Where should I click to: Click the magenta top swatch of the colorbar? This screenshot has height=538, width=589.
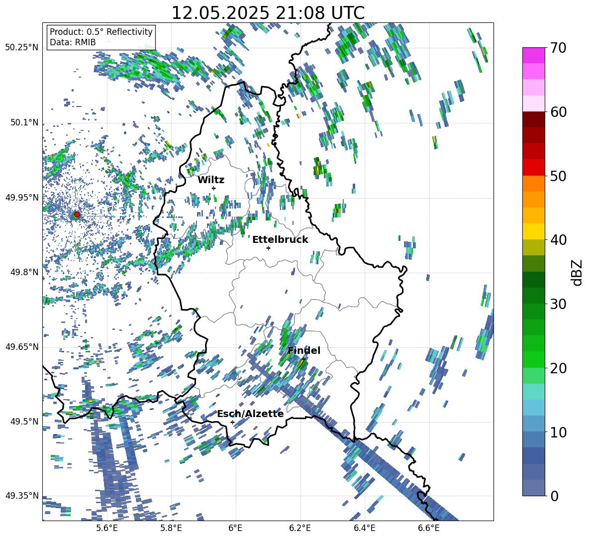tap(534, 55)
